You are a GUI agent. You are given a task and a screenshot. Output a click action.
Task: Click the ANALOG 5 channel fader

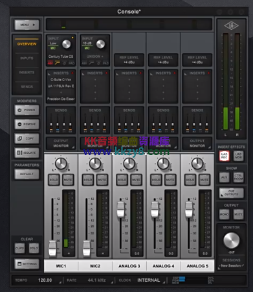[x=189, y=210]
